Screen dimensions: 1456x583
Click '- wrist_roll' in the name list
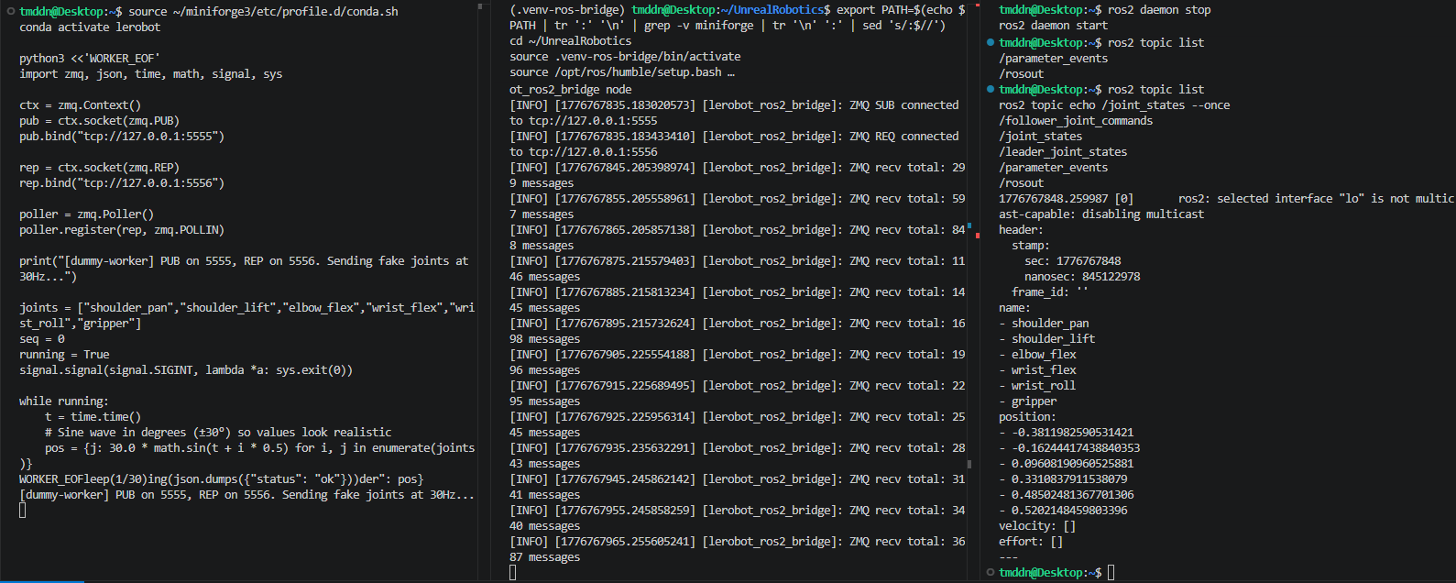pyautogui.click(x=1037, y=385)
